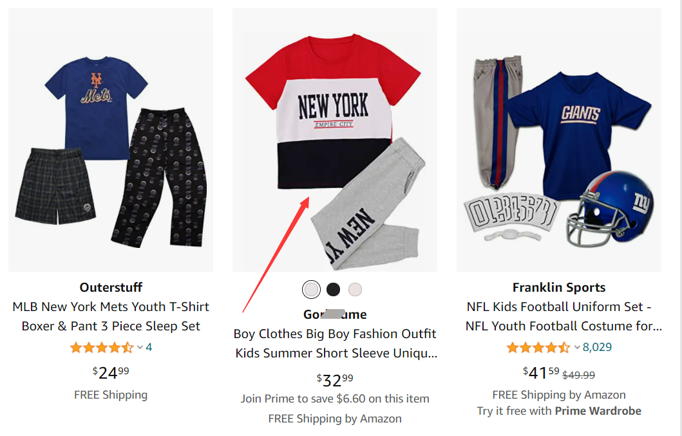Select the currently selected light gray color swatch
The width and height of the screenshot is (682, 436).
311,290
